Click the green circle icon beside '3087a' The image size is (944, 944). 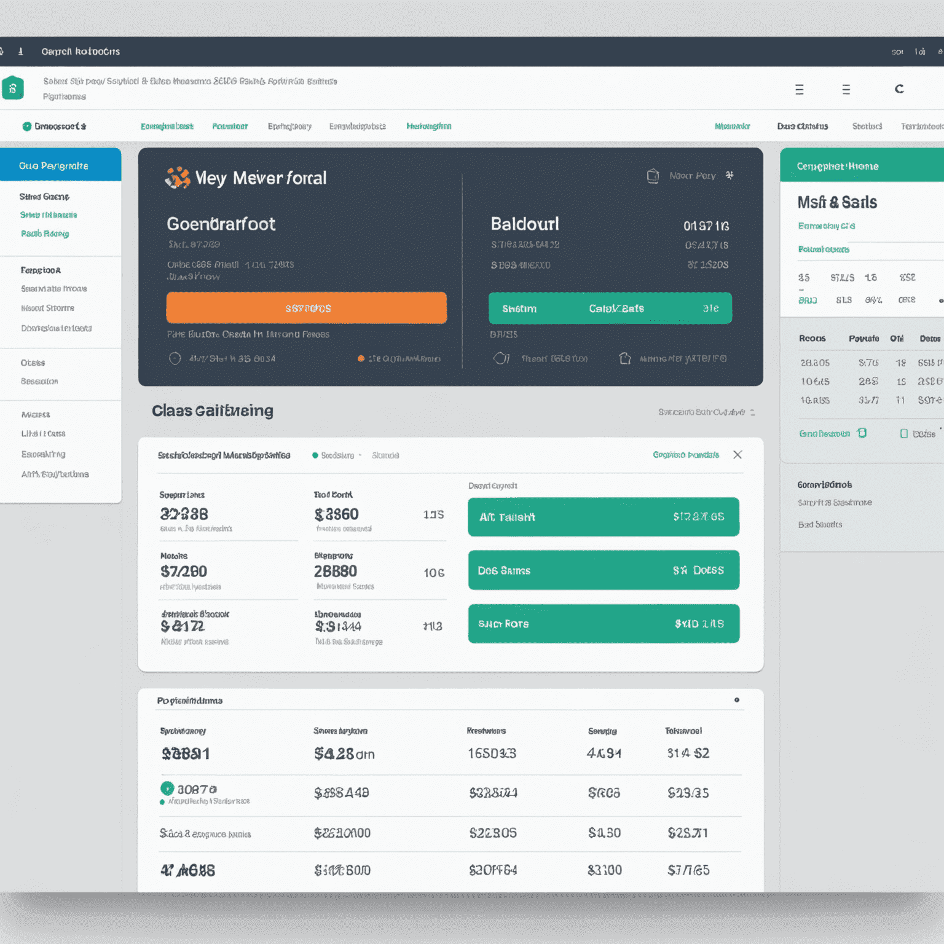pyautogui.click(x=167, y=789)
